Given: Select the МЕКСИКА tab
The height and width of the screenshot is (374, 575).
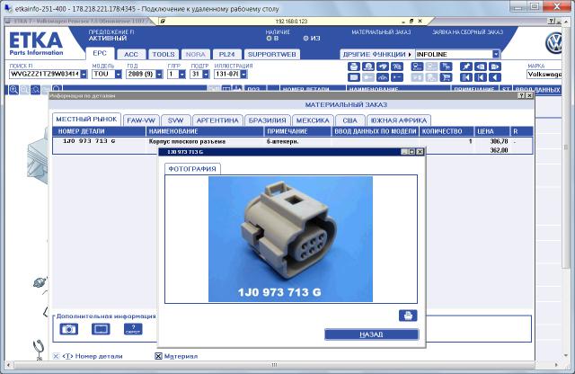Looking at the screenshot, I should pyautogui.click(x=313, y=120).
